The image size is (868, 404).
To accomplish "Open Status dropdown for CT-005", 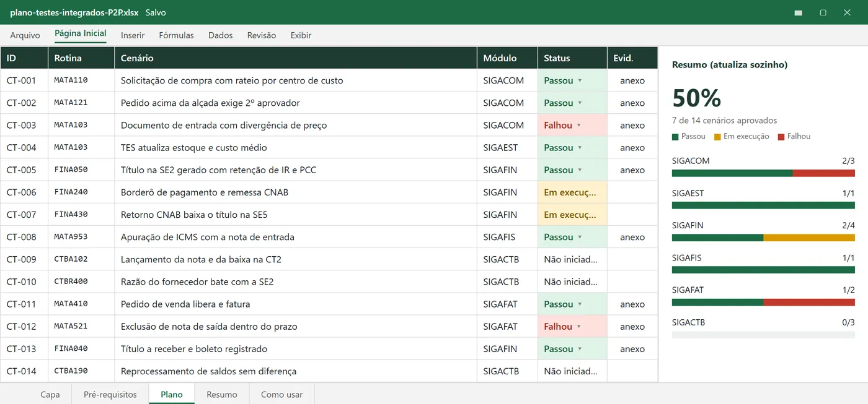I will tap(580, 170).
